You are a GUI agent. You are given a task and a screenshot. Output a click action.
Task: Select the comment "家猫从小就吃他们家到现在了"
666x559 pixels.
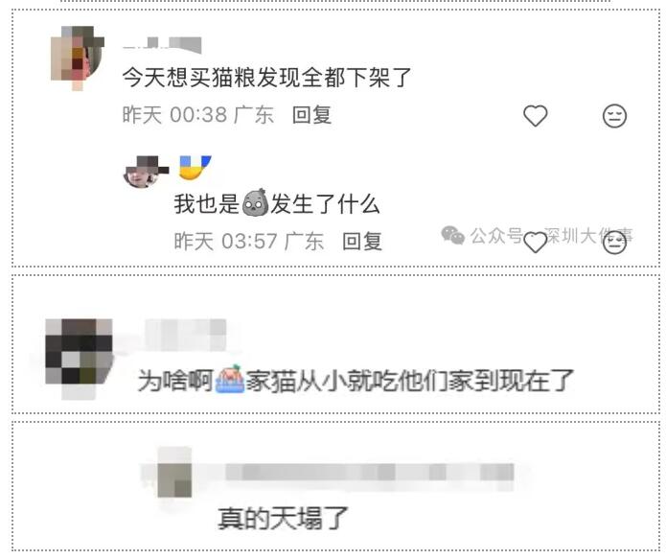click(410, 380)
